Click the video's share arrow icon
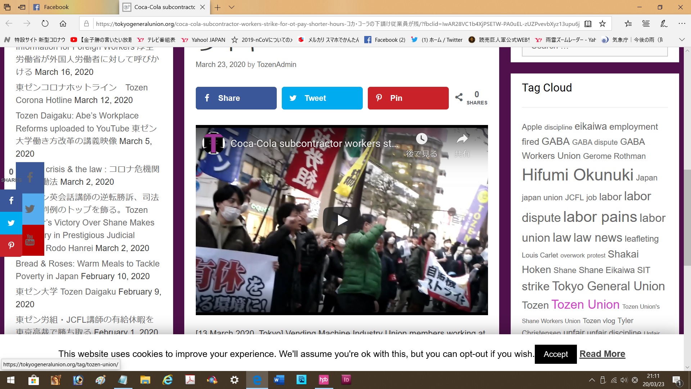The height and width of the screenshot is (389, 691). coord(462,139)
